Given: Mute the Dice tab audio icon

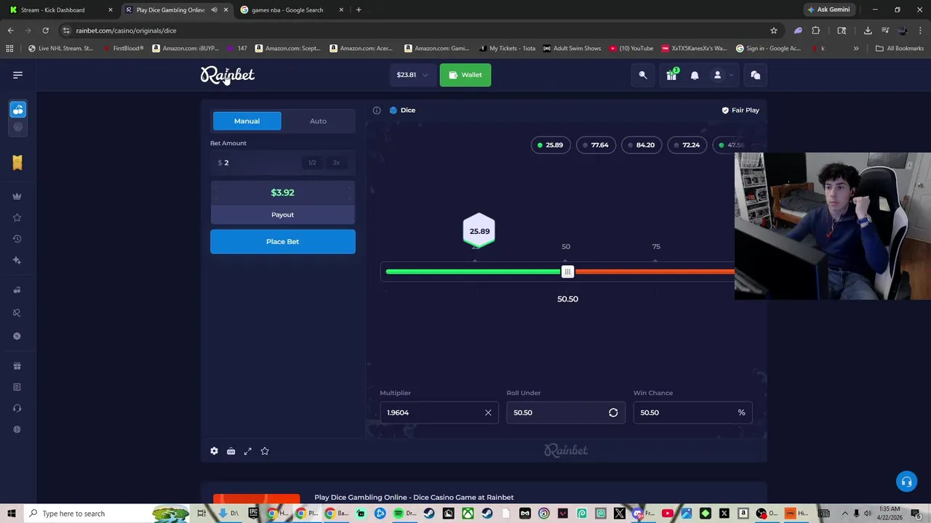Looking at the screenshot, I should click(214, 10).
